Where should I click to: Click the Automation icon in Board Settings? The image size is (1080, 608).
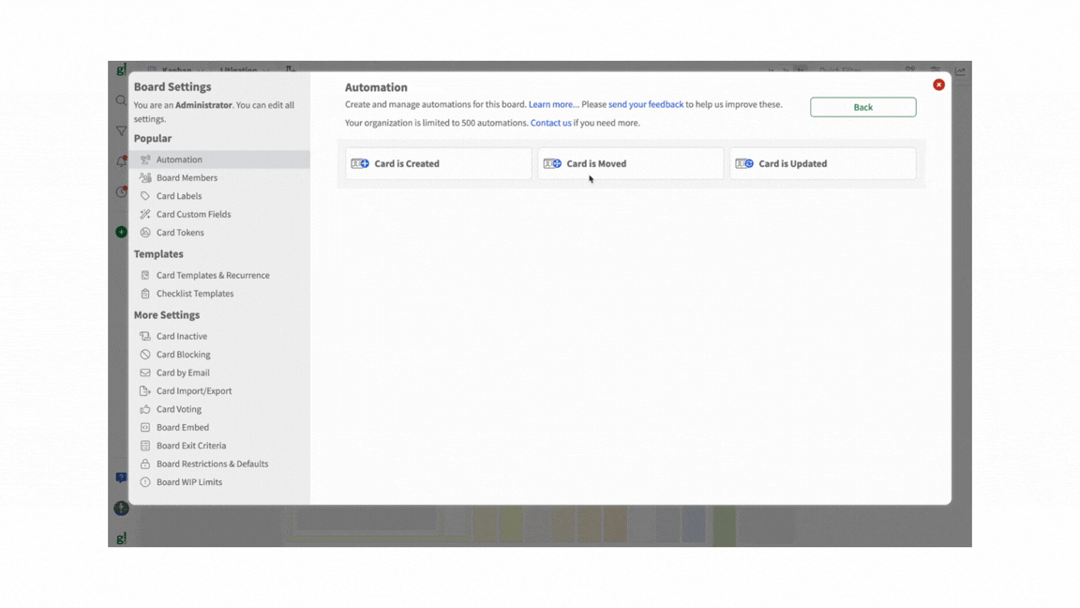pos(145,160)
